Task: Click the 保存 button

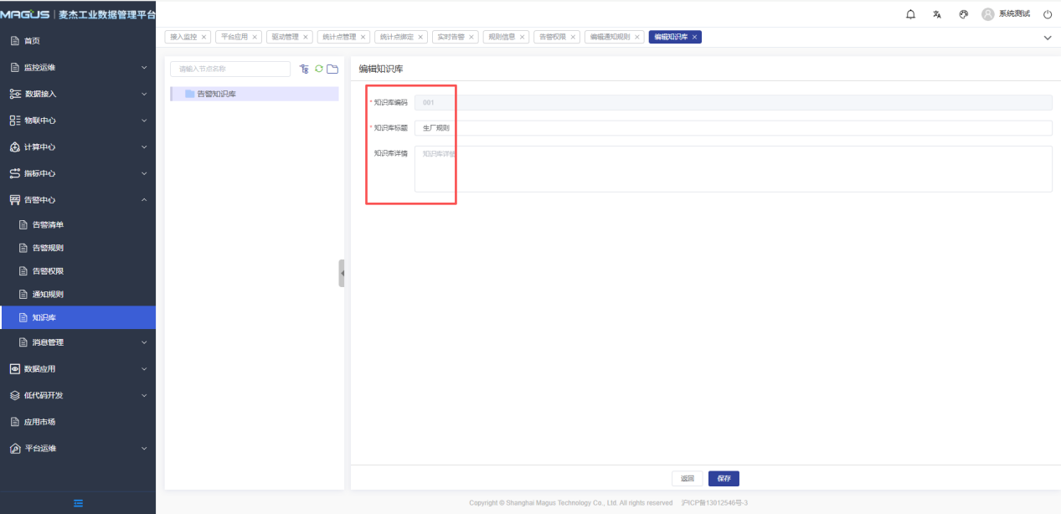Action: 724,479
